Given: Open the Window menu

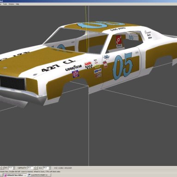Looking at the screenshot, I should tap(11, 4).
